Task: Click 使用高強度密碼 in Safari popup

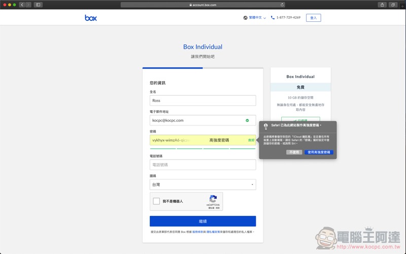Action: click(319, 152)
